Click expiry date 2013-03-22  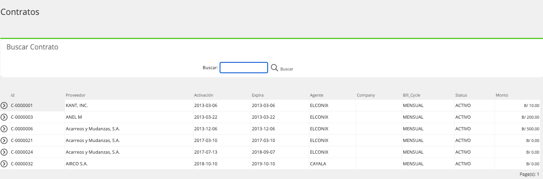[x=263, y=117]
